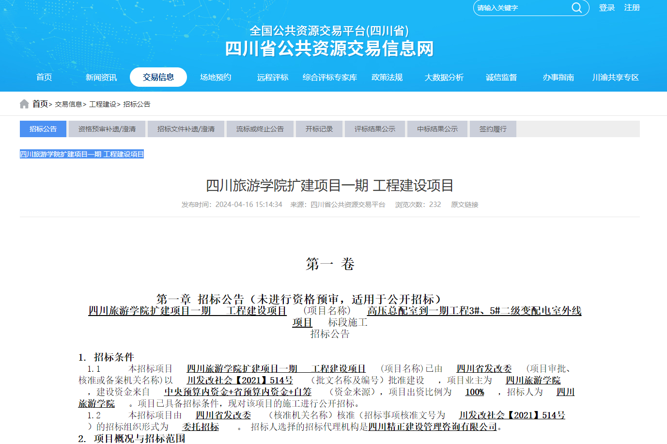Click the article headline 四川旅游学院扩建项目一期 工程建设项目
Image resolution: width=667 pixels, height=444 pixels.
[x=330, y=185]
